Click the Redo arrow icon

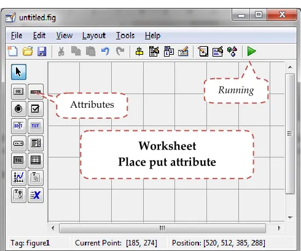point(120,51)
